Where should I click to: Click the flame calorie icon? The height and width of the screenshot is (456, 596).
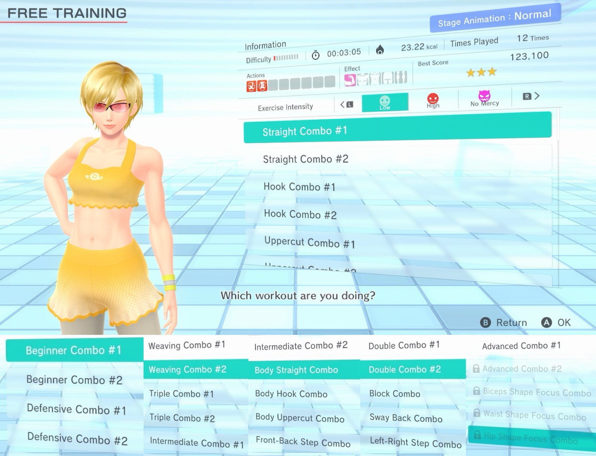pyautogui.click(x=380, y=50)
